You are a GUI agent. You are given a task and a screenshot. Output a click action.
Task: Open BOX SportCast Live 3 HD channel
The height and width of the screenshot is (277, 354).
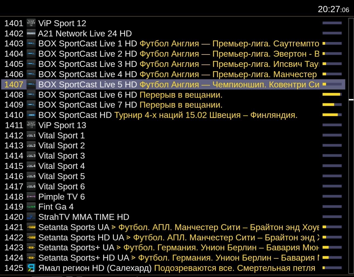tap(173, 64)
